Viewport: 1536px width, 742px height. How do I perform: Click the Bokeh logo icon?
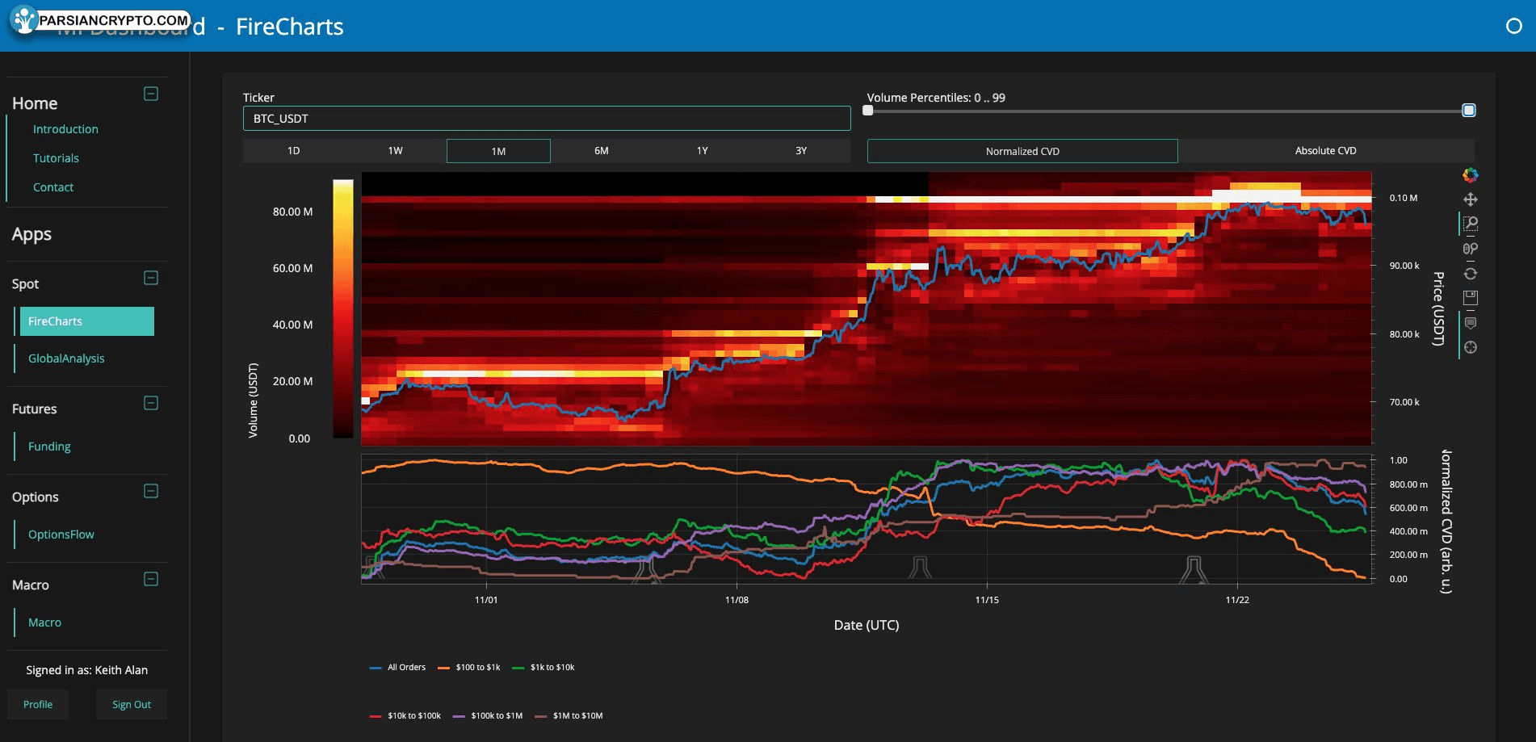click(1470, 175)
